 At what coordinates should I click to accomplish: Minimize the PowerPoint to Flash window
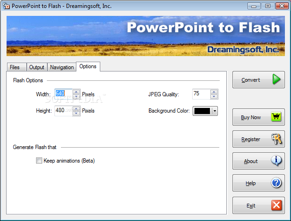[x=254, y=6]
